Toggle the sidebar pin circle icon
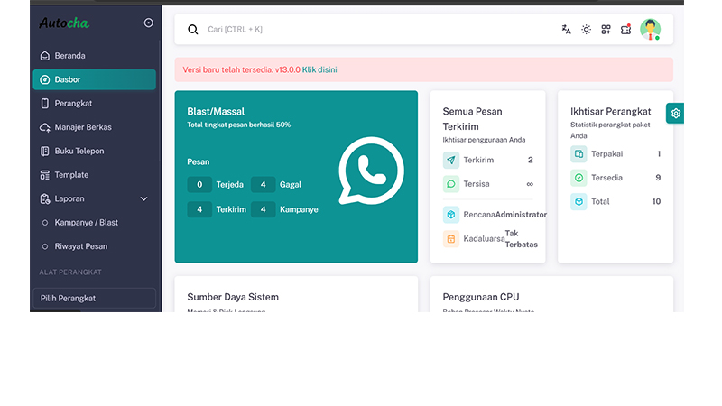Viewport: 722px width, 406px height. 148,23
